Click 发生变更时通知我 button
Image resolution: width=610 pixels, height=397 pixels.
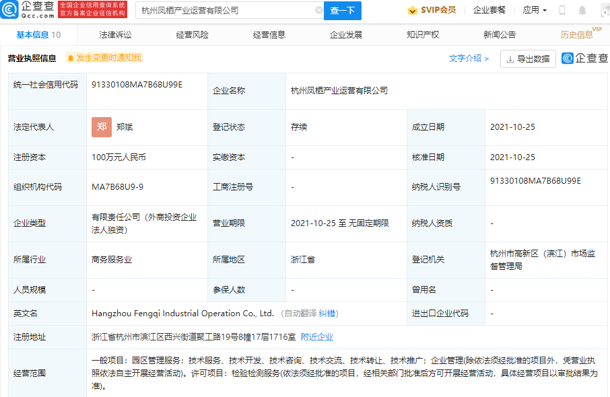pos(104,58)
